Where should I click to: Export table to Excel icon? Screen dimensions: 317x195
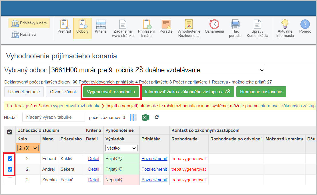pos(146,118)
